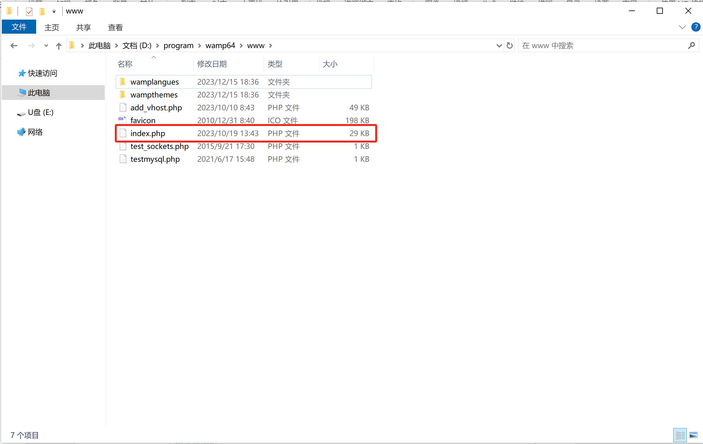Screen dimensions: 703x444
Task: Expand the ribbon with the chevron
Action: [x=682, y=27]
